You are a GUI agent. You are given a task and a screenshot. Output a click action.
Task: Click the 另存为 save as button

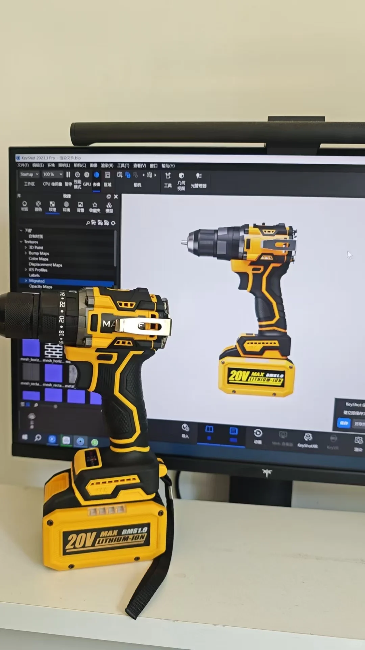point(359,424)
